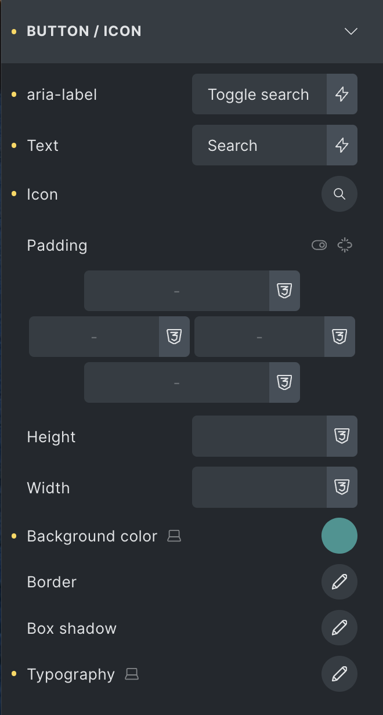Edit Border settings with pencil icon

339,582
